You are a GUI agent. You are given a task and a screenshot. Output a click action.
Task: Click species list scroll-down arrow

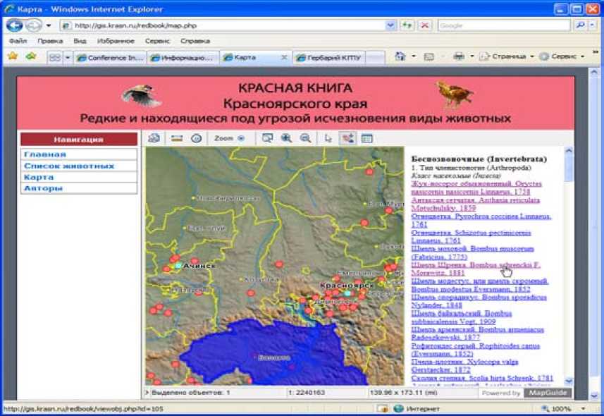[569, 381]
